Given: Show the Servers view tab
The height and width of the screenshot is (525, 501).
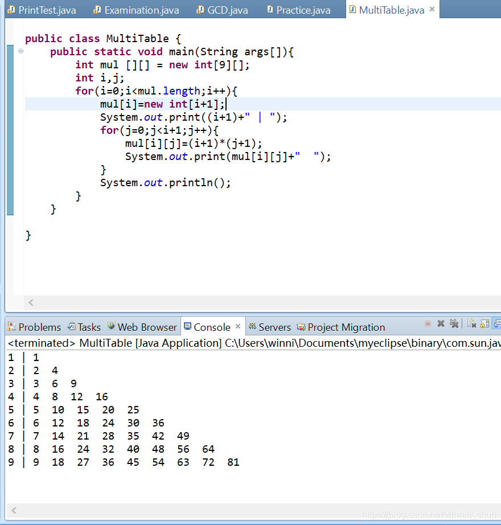Looking at the screenshot, I should pyautogui.click(x=270, y=327).
